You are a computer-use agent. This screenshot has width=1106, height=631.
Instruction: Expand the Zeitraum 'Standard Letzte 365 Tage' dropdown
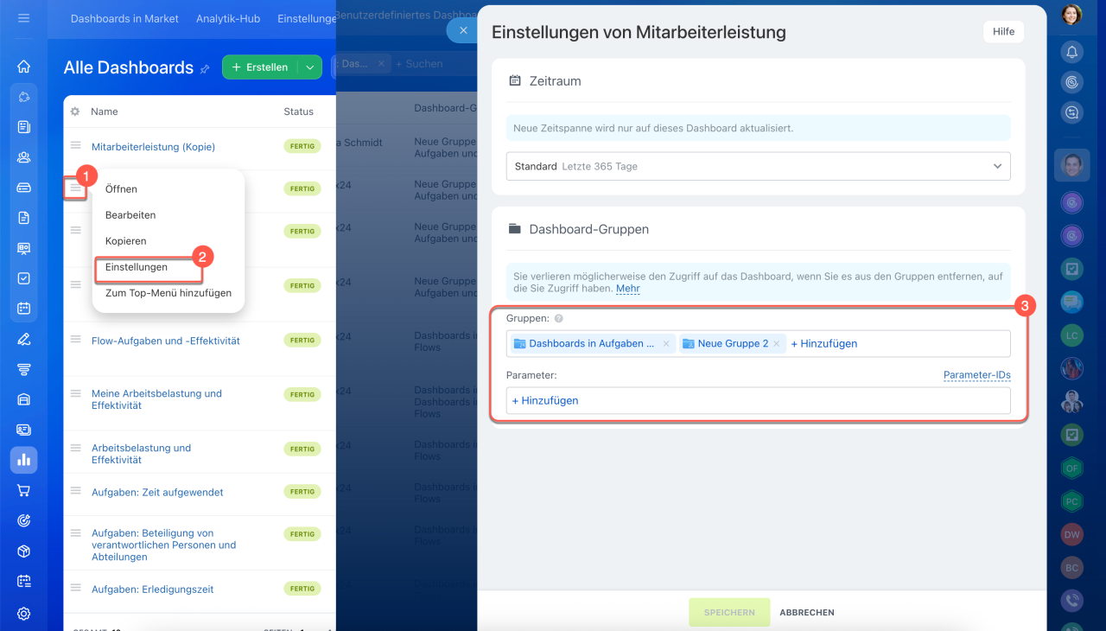click(x=758, y=166)
